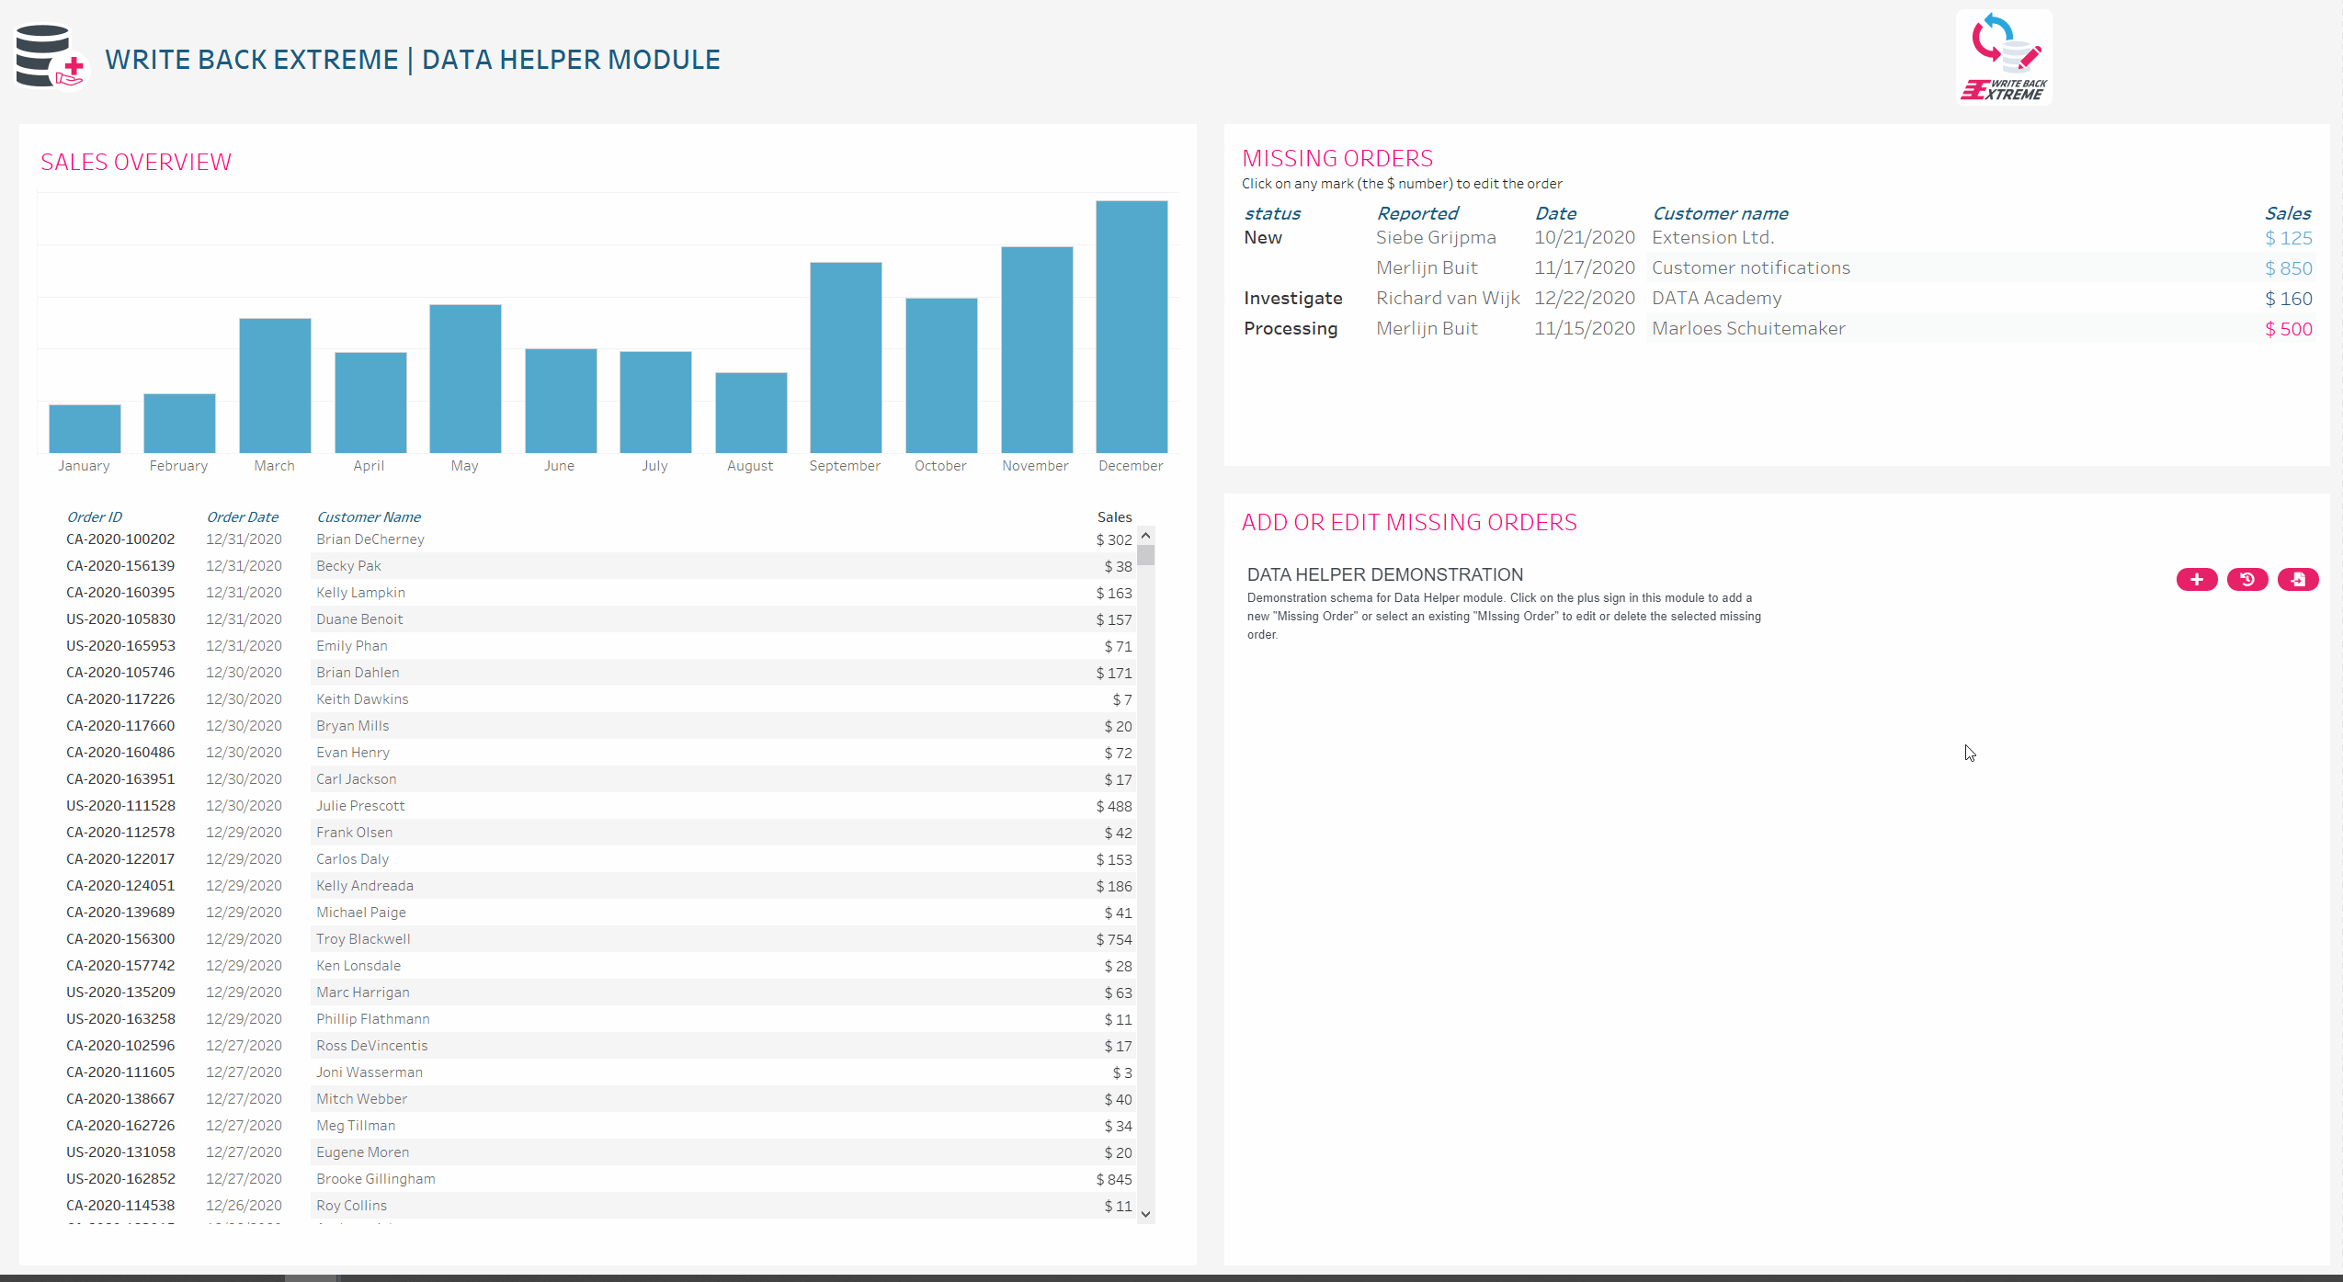
Task: Select the December bar in chart
Action: (1131, 327)
